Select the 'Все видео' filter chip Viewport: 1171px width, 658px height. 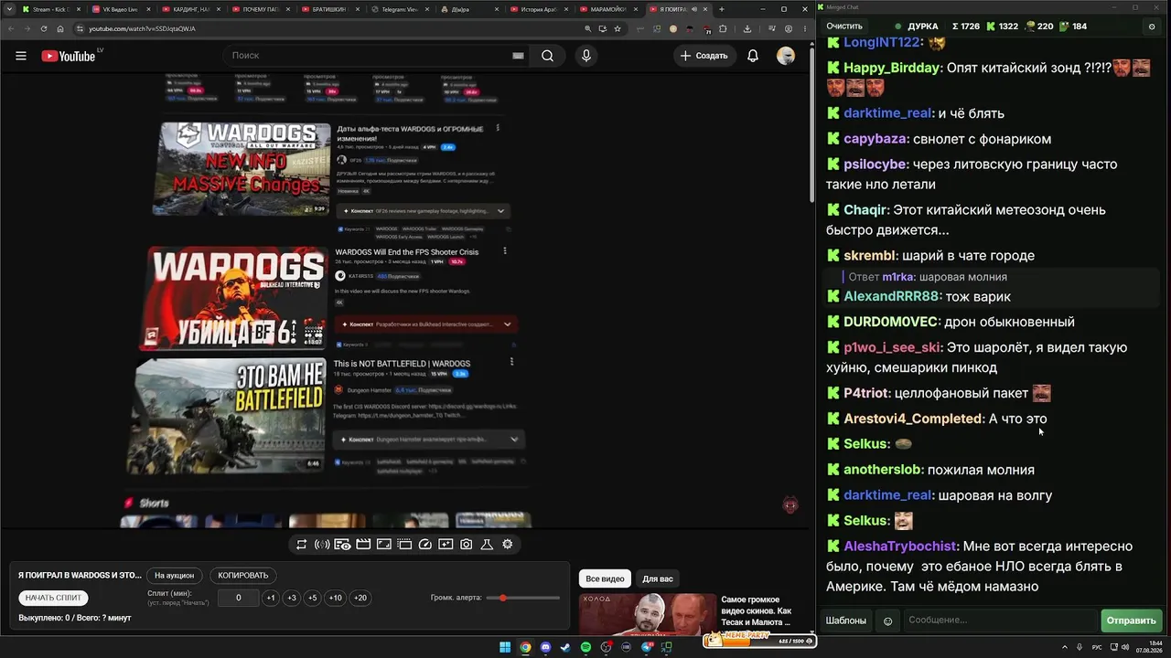coord(605,579)
